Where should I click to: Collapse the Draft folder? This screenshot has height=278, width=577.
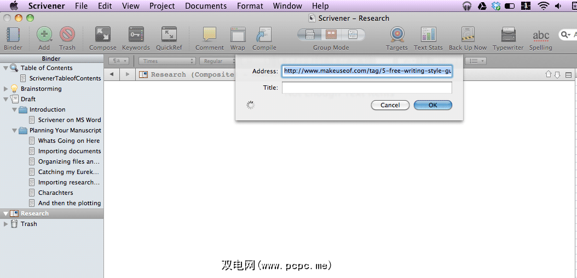5,99
